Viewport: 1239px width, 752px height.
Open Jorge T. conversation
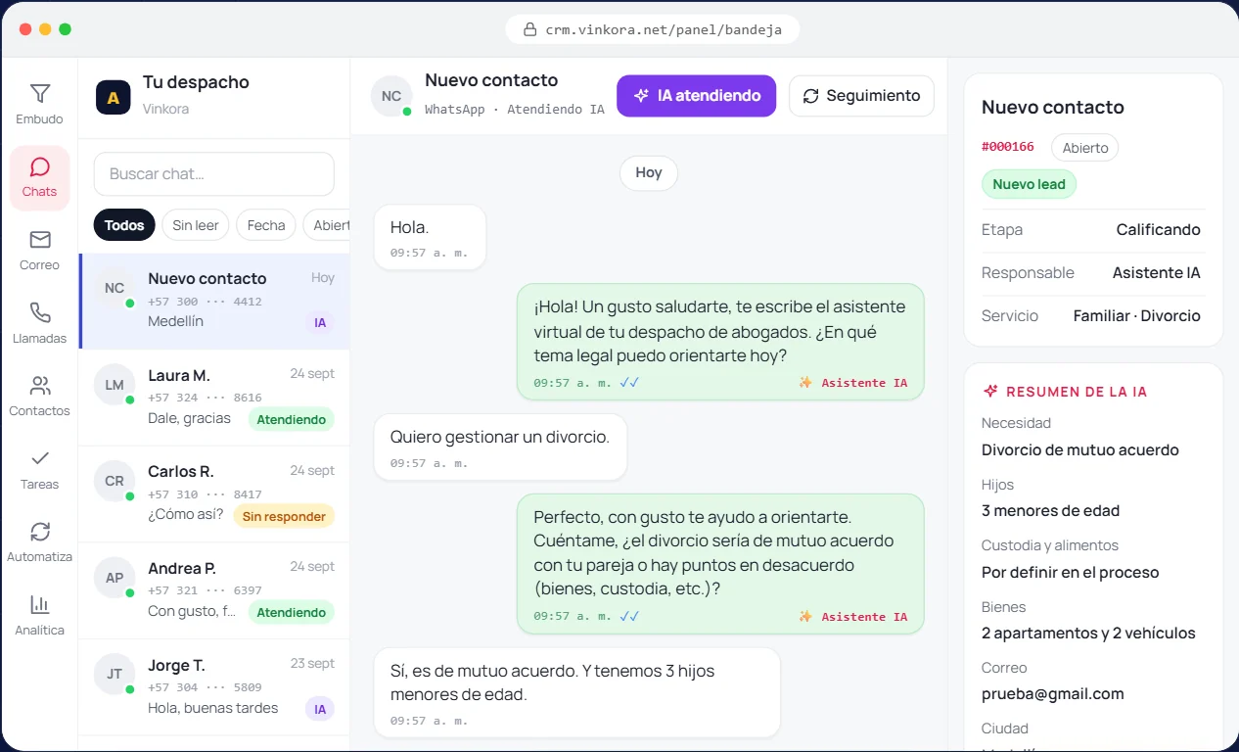click(x=214, y=687)
